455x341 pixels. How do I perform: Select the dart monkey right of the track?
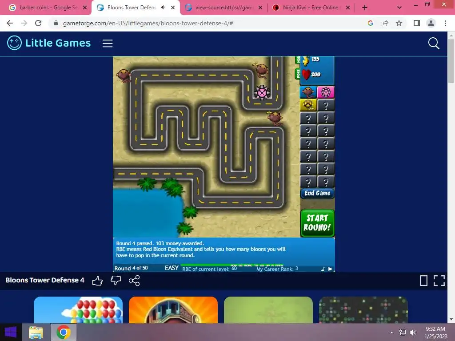click(275, 118)
